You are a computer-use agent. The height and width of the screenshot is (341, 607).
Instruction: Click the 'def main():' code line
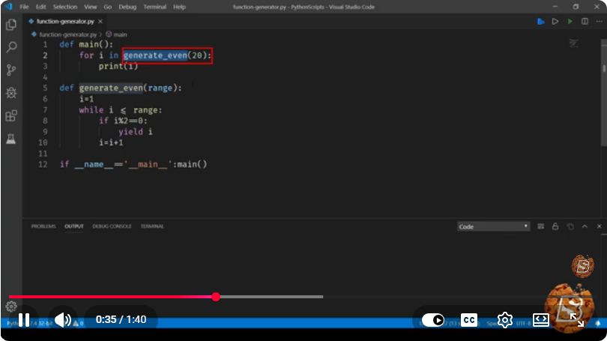coord(86,44)
